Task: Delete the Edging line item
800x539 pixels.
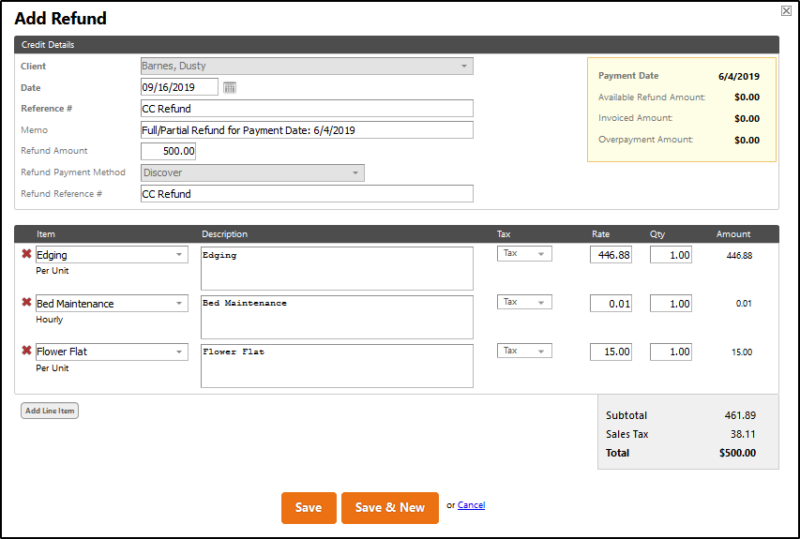Action: coord(26,254)
